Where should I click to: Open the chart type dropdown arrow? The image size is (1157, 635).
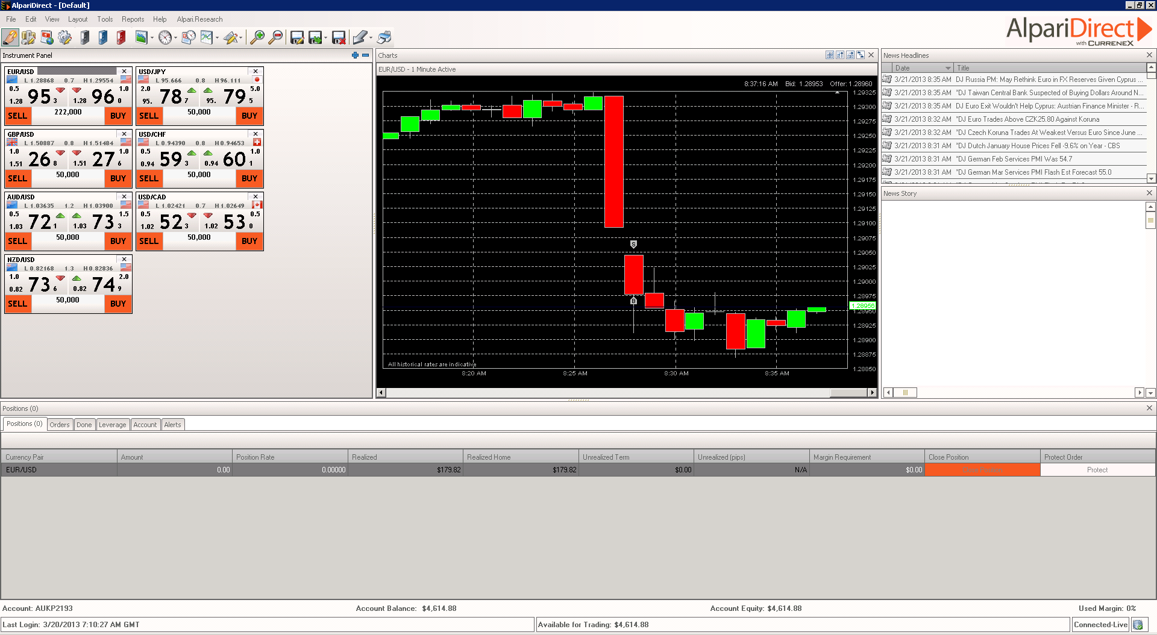152,38
